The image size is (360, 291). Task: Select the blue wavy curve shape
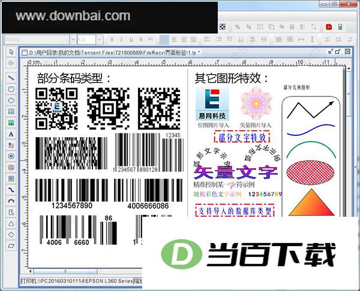pyautogui.click(x=311, y=130)
